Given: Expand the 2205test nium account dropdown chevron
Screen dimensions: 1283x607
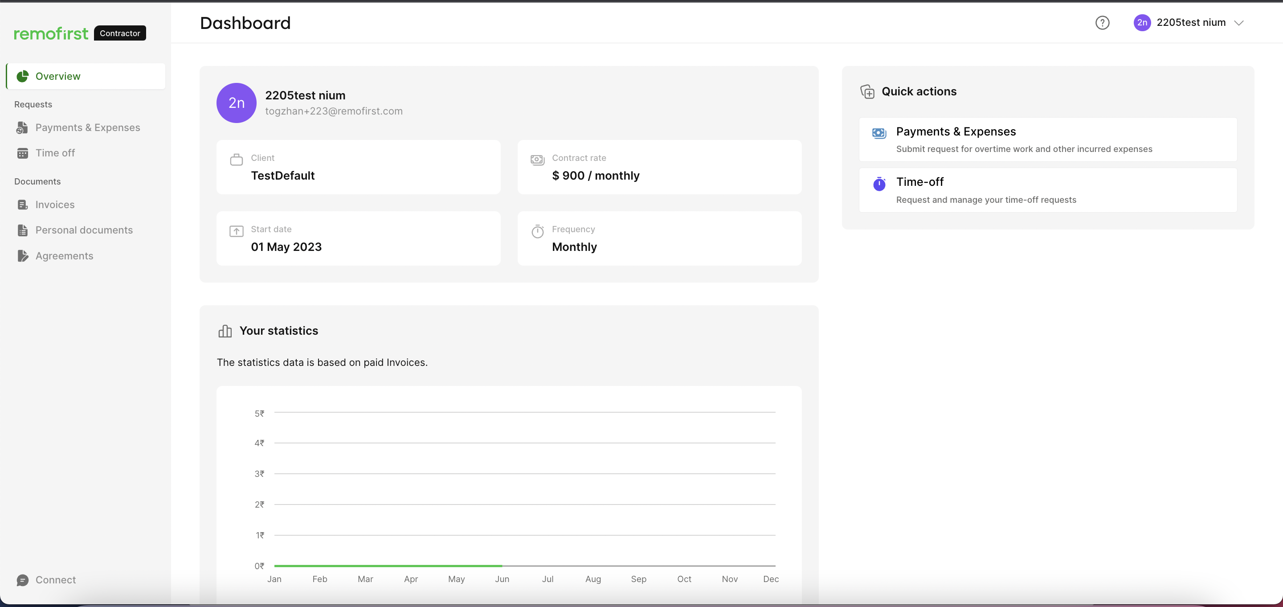Looking at the screenshot, I should (x=1238, y=23).
